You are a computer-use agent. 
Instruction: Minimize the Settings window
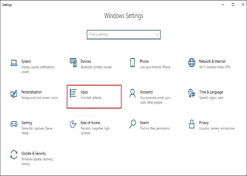click(223, 5)
